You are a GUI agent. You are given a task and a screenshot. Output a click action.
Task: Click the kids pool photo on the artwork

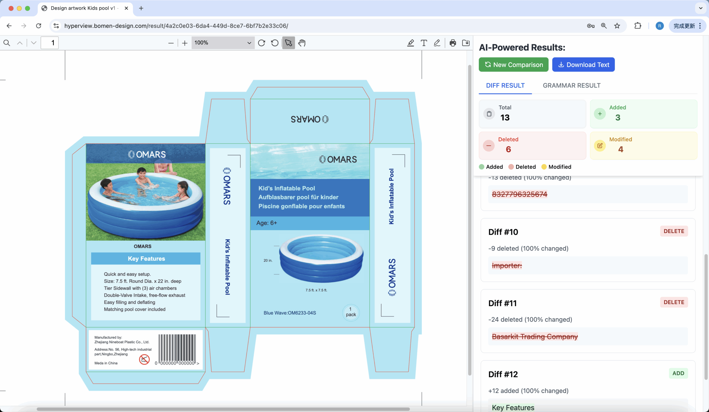point(145,192)
